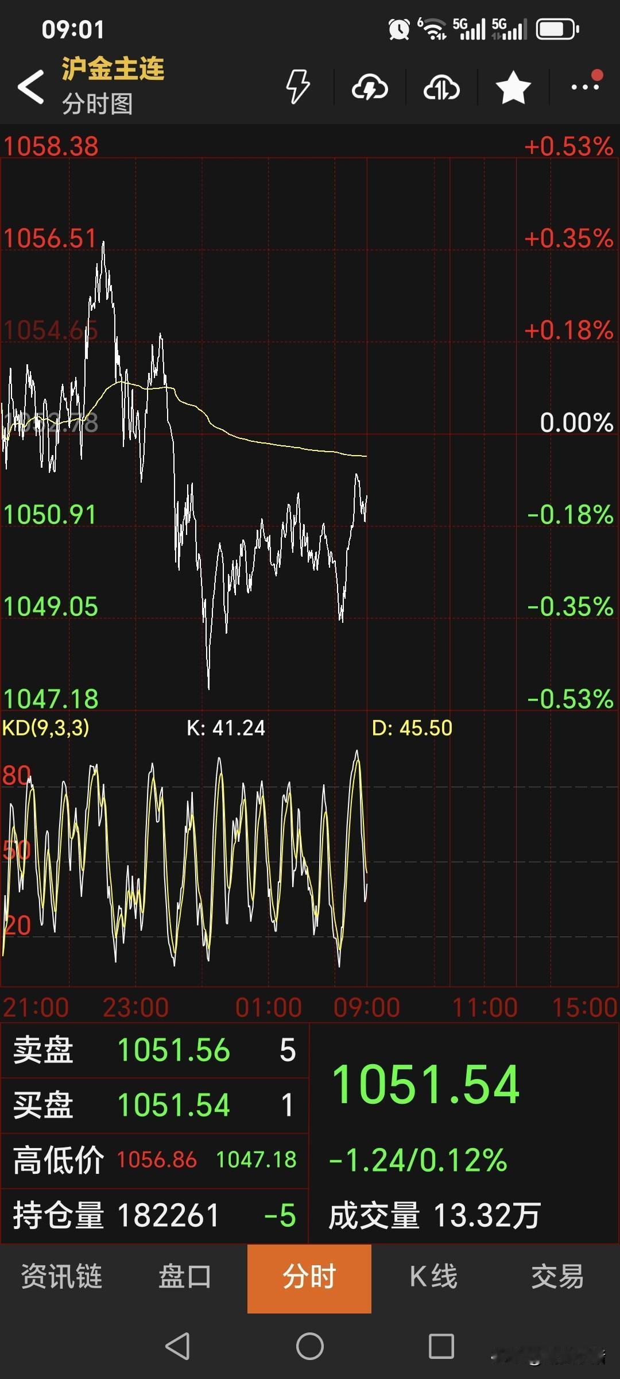620x1379 pixels.
Task: Tap the sell price 1051.56
Action: coord(173,1050)
